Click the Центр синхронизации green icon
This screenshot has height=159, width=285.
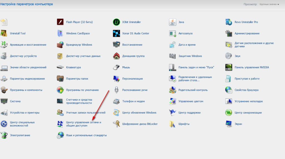(229, 112)
